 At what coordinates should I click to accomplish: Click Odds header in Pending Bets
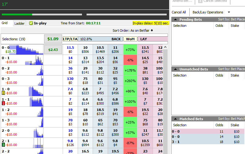(219, 26)
